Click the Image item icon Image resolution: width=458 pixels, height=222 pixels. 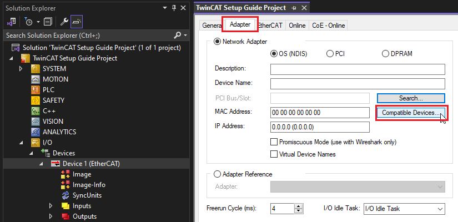tap(66, 174)
